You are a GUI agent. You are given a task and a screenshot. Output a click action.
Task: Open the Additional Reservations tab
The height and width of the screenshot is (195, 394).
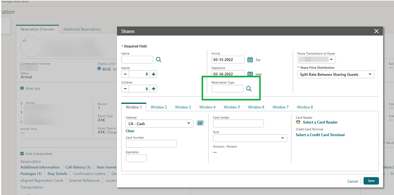click(82, 29)
